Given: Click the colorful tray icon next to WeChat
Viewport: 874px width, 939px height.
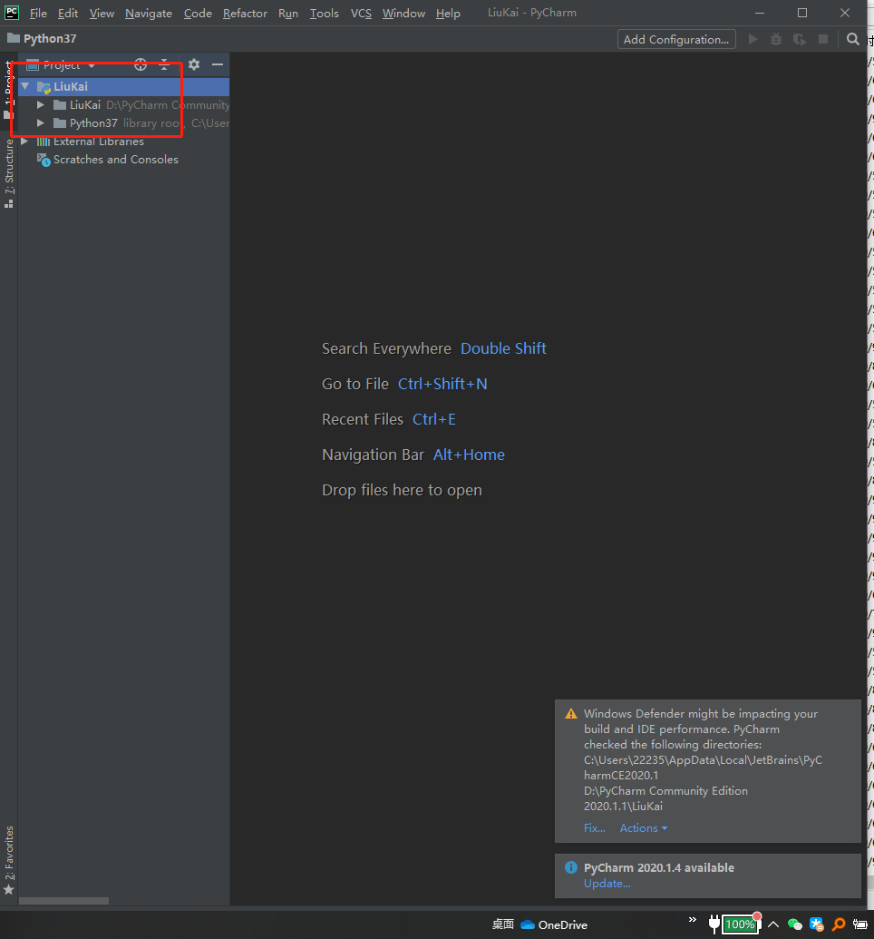Looking at the screenshot, I should pyautogui.click(x=817, y=924).
